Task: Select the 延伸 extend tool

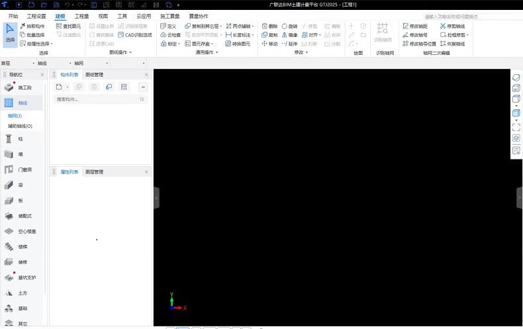Action: pos(289,44)
